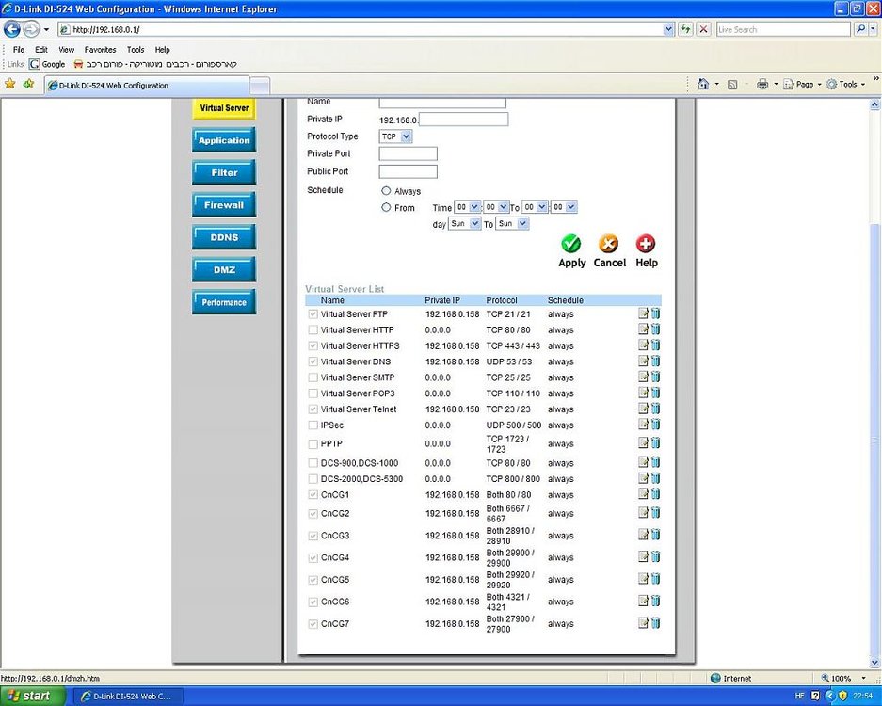This screenshot has width=882, height=706.
Task: Open the Protocol Type TCP dropdown
Action: click(x=396, y=136)
